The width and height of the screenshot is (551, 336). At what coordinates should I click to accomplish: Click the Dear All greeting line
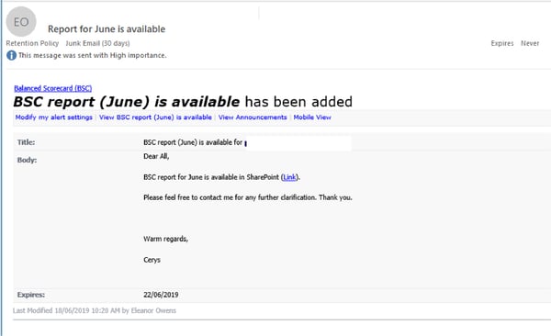click(156, 156)
